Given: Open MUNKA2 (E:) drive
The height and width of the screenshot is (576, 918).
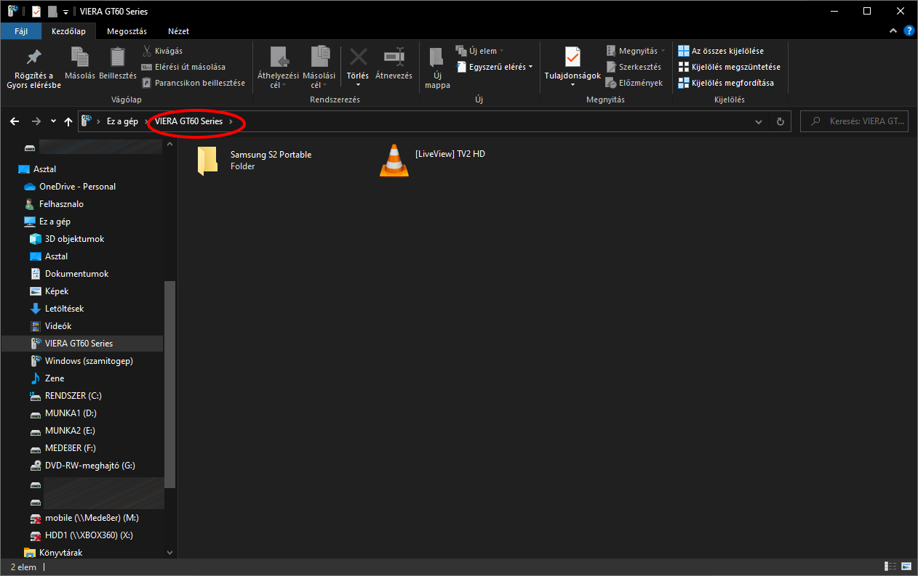Looking at the screenshot, I should (62, 431).
